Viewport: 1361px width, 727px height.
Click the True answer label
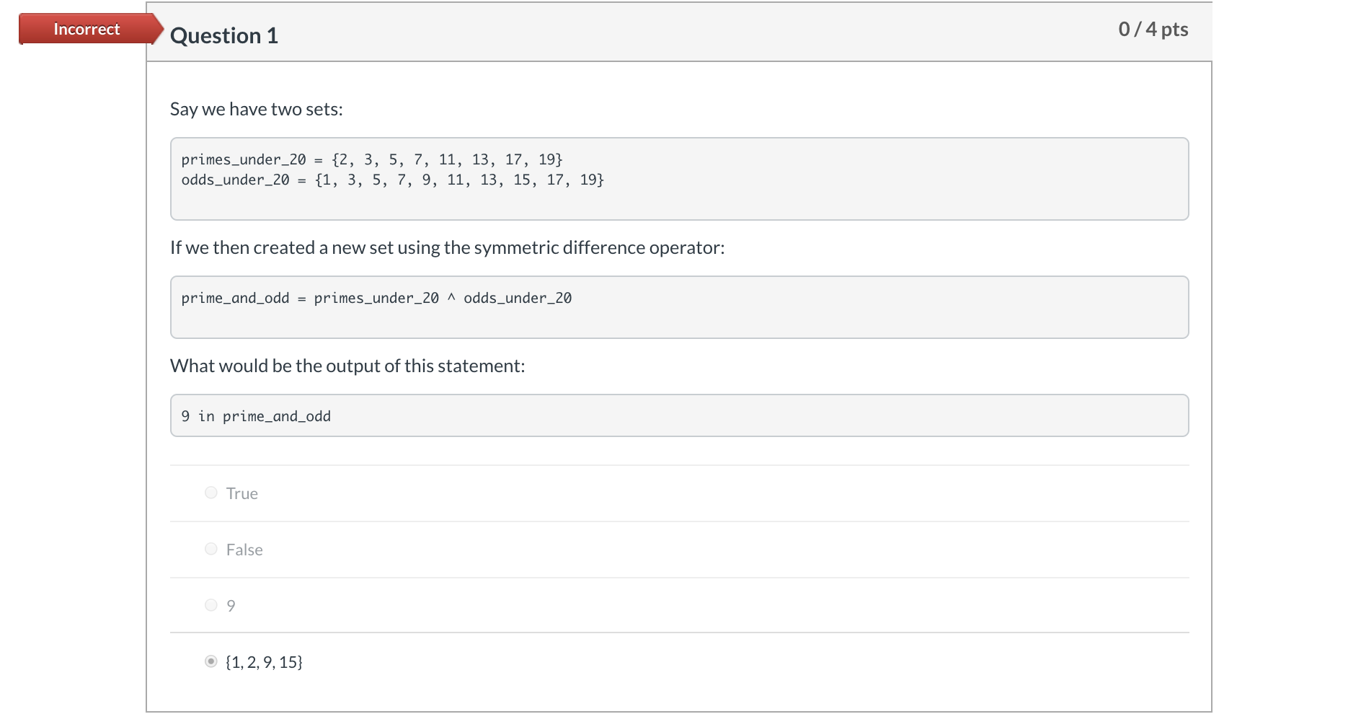click(242, 493)
